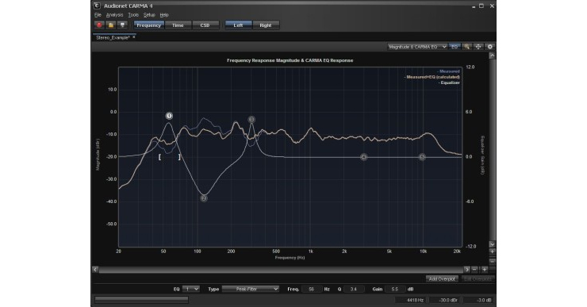Viewport: 587px width, 307px height.
Task: Click the vertical zoom-in plus button
Action: [x=493, y=252]
